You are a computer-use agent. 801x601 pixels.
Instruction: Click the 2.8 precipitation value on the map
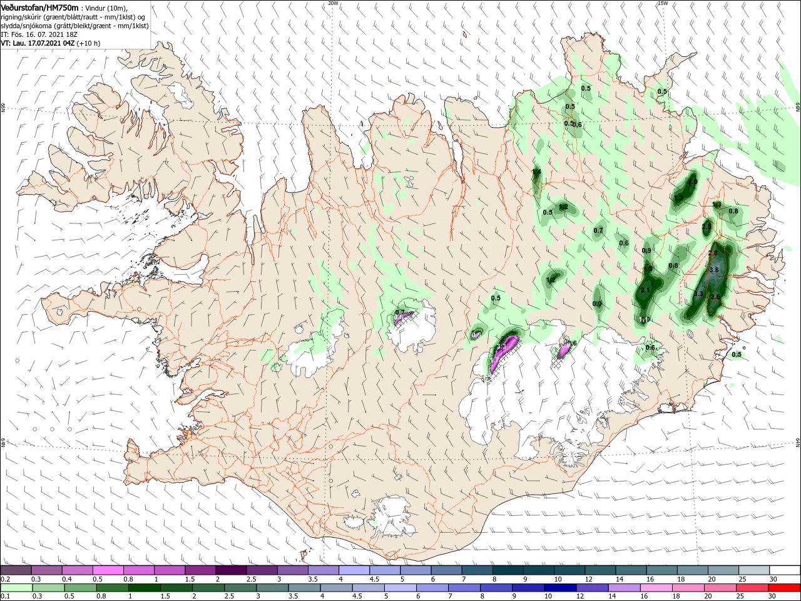pos(713,254)
